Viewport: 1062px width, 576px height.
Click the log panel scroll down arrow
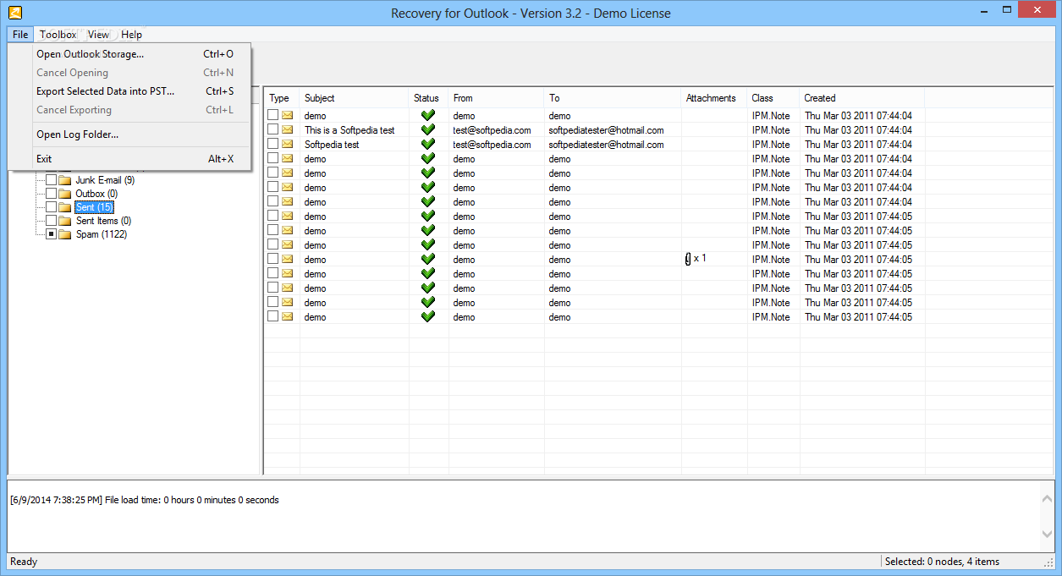[1048, 535]
